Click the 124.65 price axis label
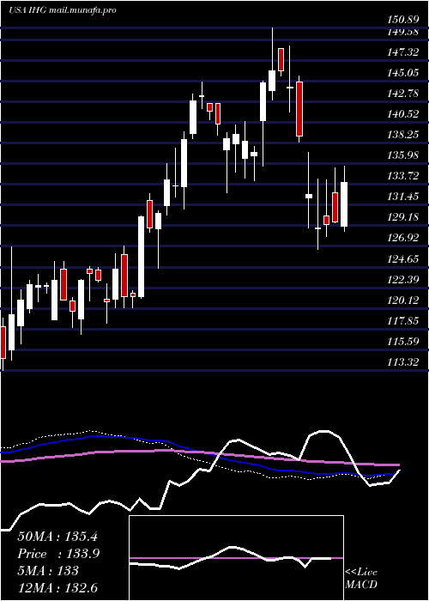 (404, 258)
